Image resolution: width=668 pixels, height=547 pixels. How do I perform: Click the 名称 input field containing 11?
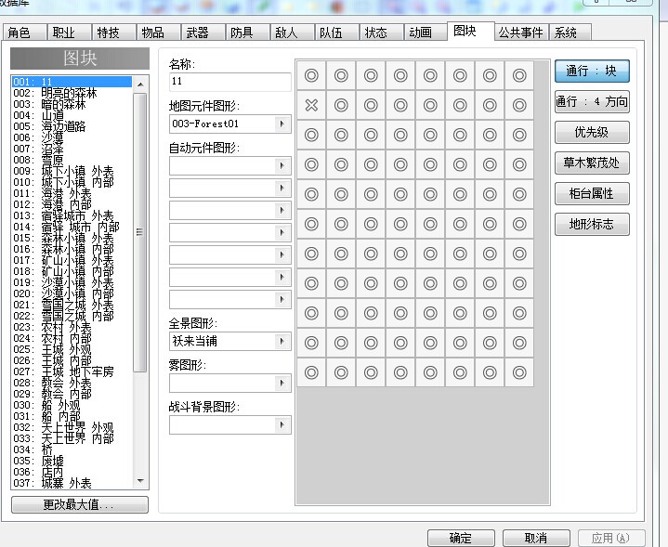pos(229,82)
